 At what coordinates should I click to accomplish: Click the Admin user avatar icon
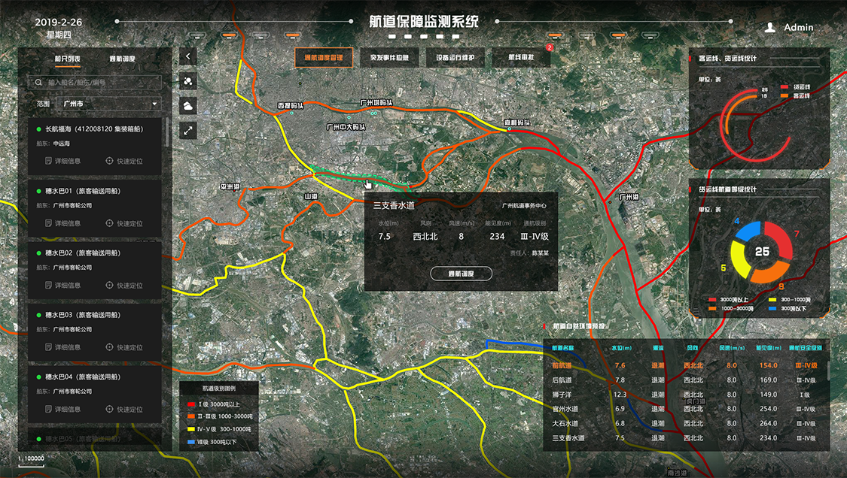click(770, 27)
